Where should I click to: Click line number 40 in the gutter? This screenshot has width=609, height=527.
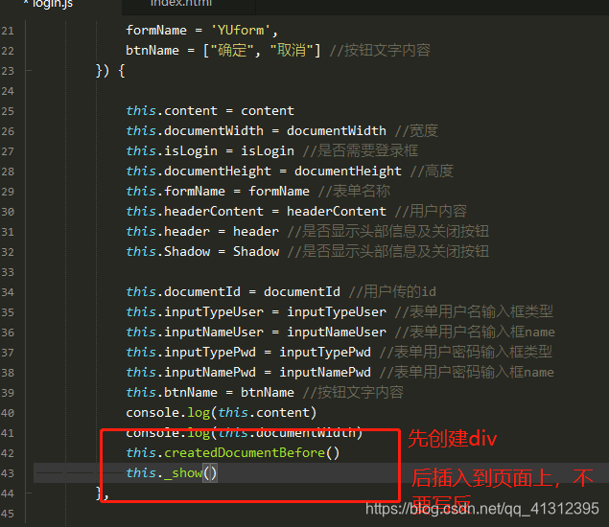(8, 413)
